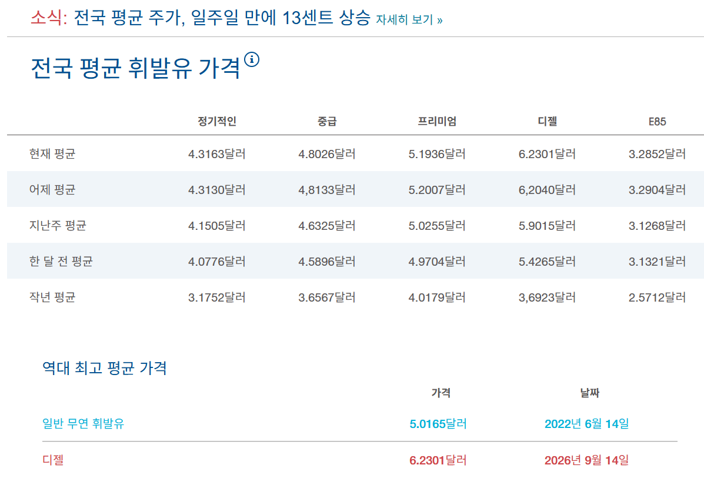This screenshot has height=485, width=704.
Task: Select the value 4.3130달러
Action: (x=217, y=190)
